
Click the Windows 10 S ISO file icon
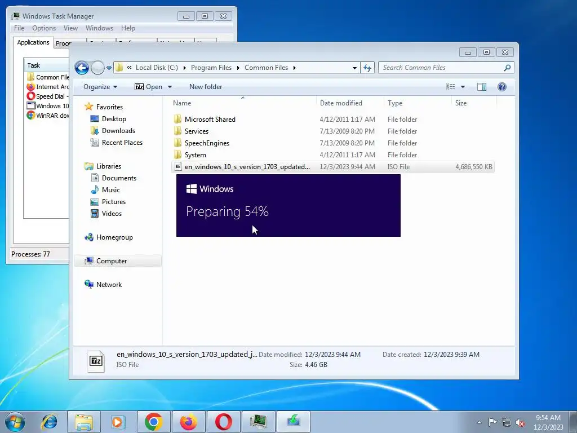click(x=178, y=166)
